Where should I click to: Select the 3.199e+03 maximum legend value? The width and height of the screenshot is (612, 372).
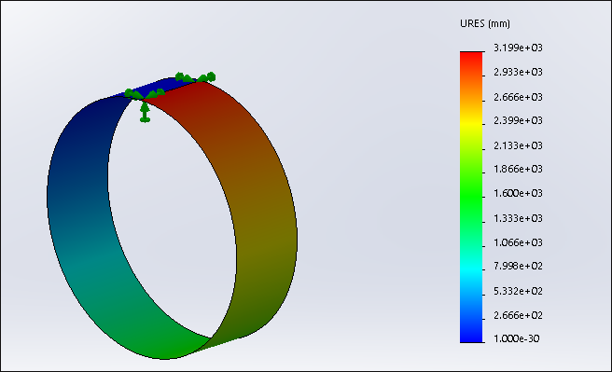point(518,48)
